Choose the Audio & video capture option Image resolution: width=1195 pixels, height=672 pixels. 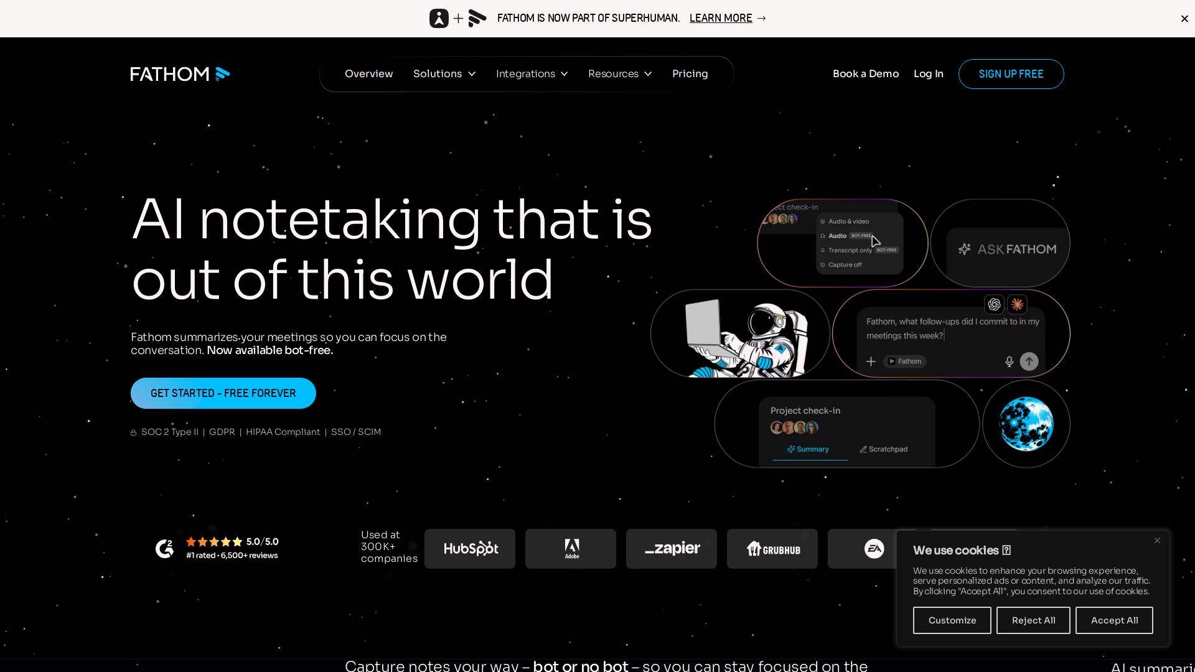click(x=844, y=222)
